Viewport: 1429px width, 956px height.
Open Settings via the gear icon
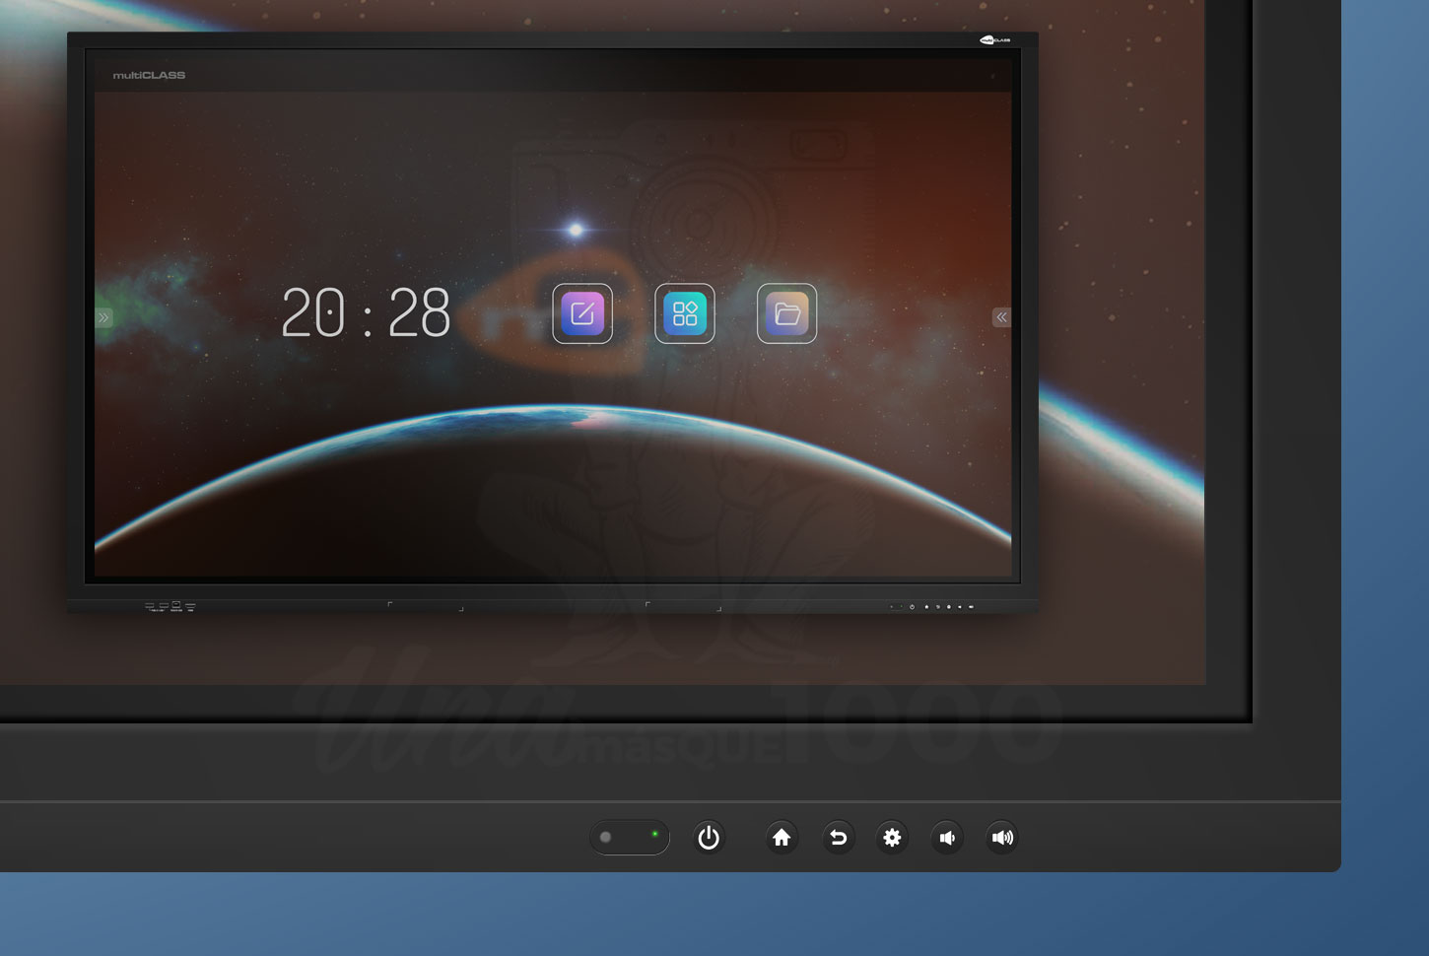tap(892, 837)
